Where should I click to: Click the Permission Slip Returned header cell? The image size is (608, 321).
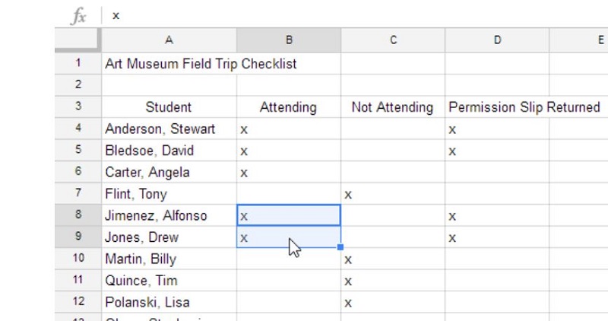524,107
